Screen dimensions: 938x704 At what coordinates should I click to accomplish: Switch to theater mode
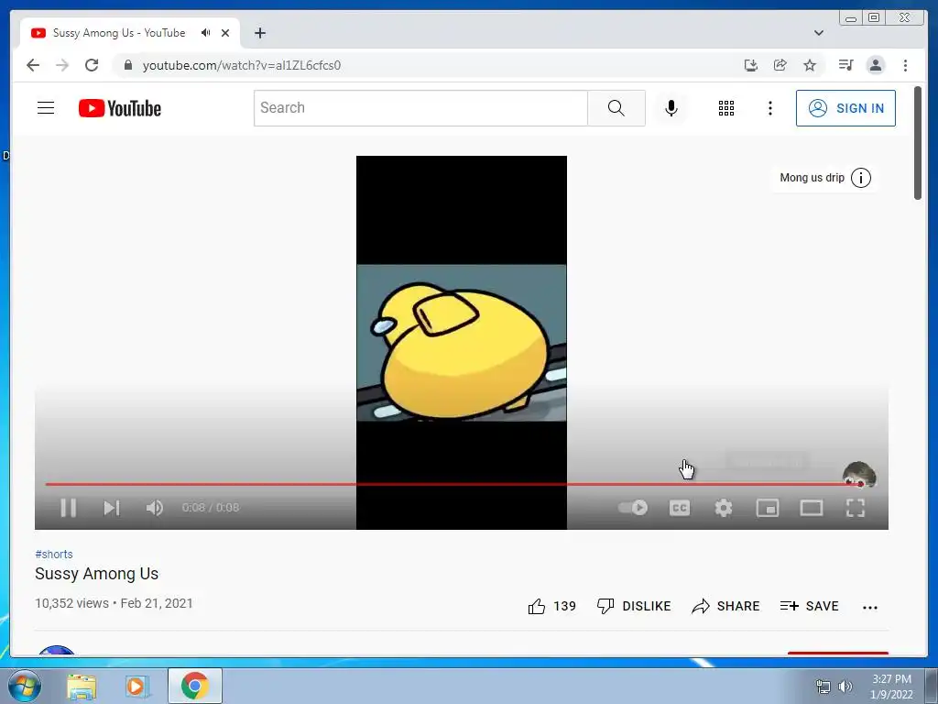coord(812,508)
